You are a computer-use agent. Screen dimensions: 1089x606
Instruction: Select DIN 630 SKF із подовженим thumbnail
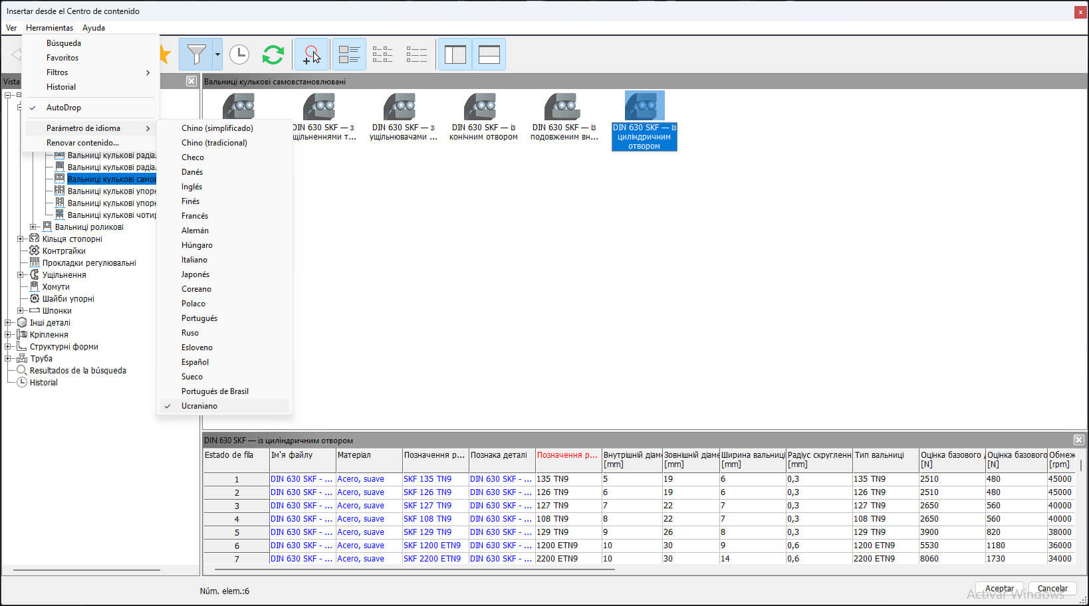coord(564,118)
